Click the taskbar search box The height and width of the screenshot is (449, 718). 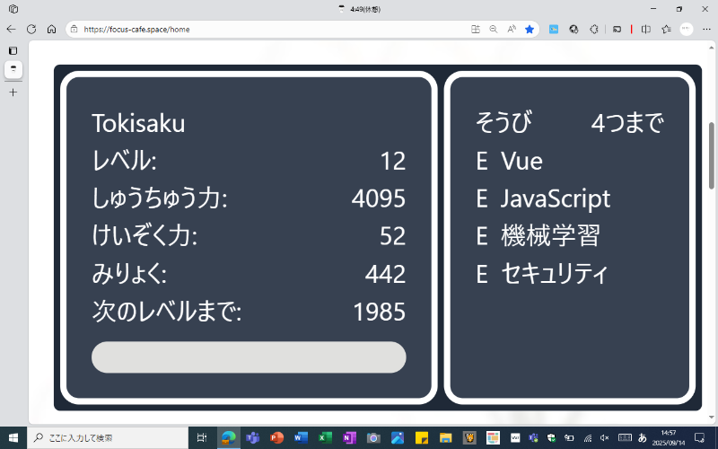[108, 438]
